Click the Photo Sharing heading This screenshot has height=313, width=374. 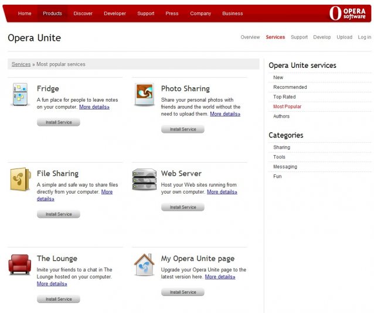185,89
